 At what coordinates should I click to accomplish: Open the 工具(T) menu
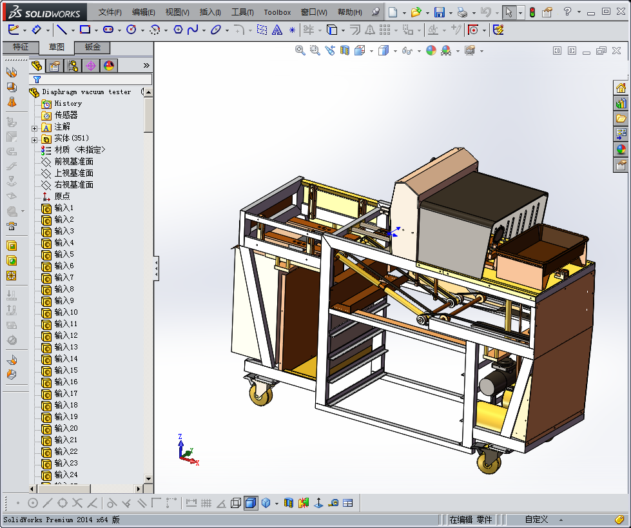click(242, 12)
